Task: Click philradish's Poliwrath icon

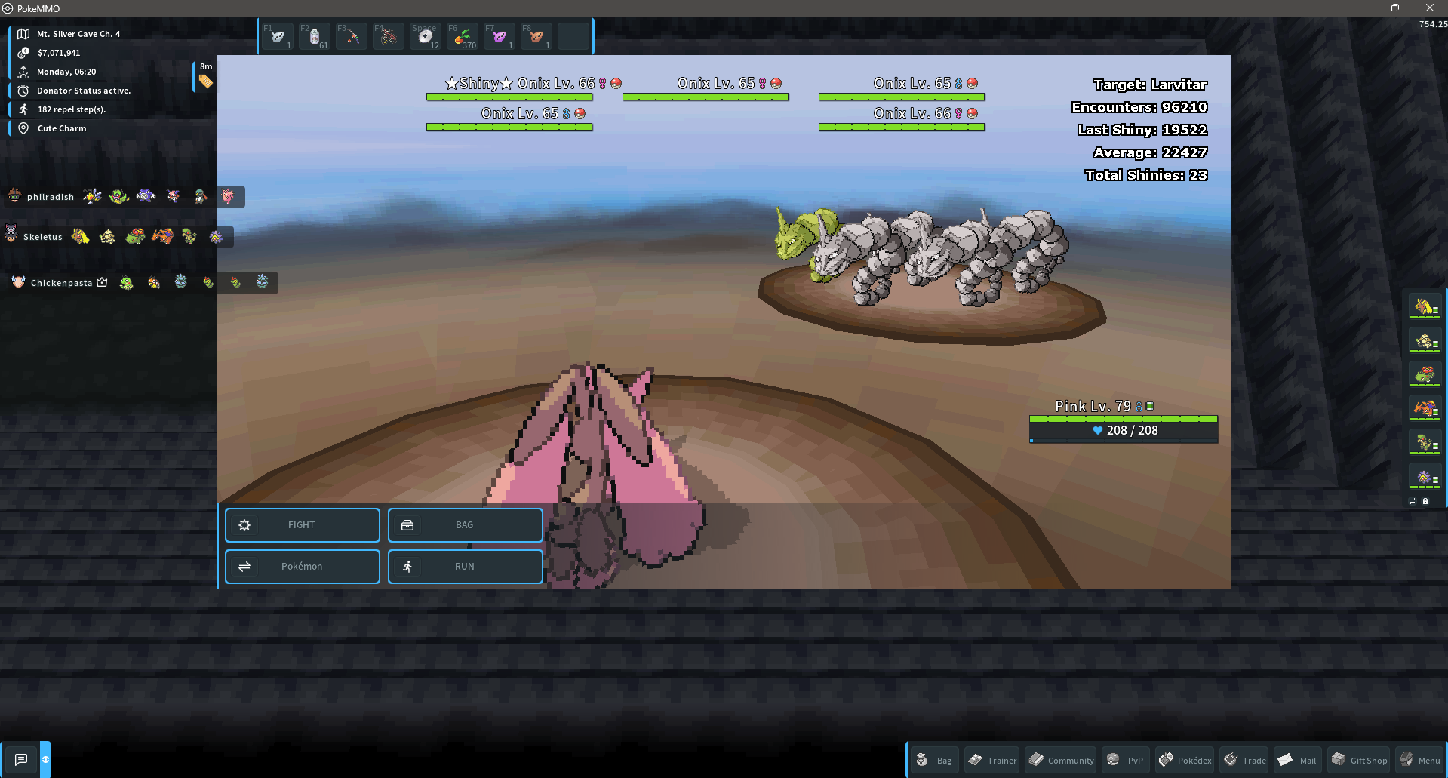Action: tap(146, 196)
